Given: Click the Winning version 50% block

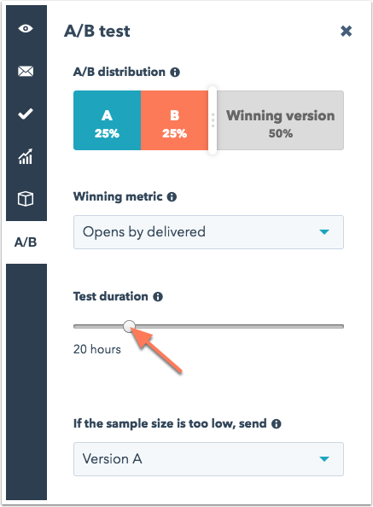Looking at the screenshot, I should pos(280,120).
